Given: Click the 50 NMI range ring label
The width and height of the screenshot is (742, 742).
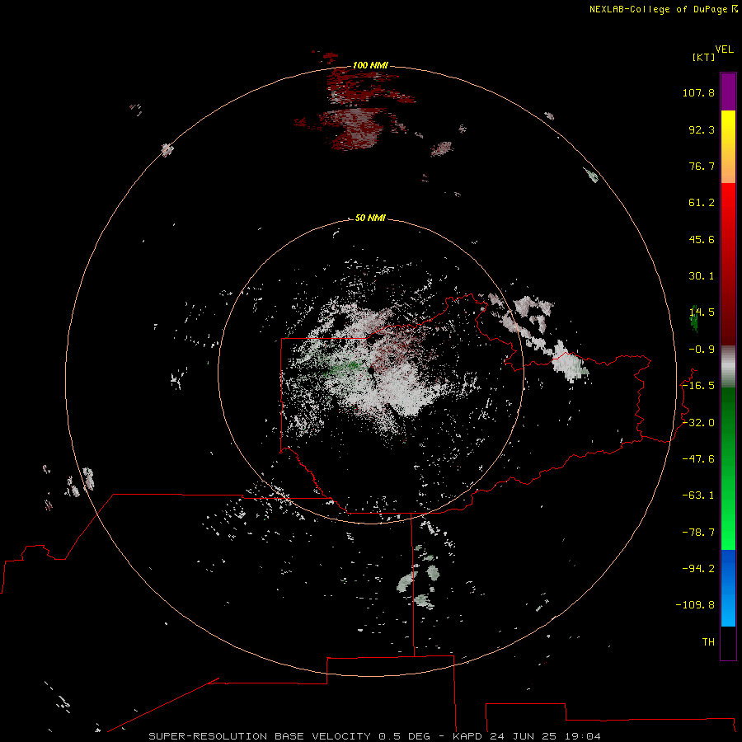Looking at the screenshot, I should tap(370, 218).
